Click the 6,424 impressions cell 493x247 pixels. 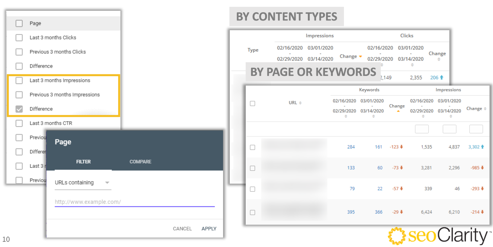(426, 212)
